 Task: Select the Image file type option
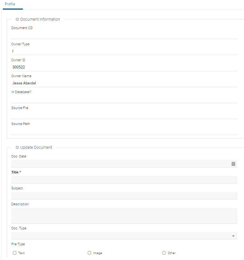[x=89, y=253]
